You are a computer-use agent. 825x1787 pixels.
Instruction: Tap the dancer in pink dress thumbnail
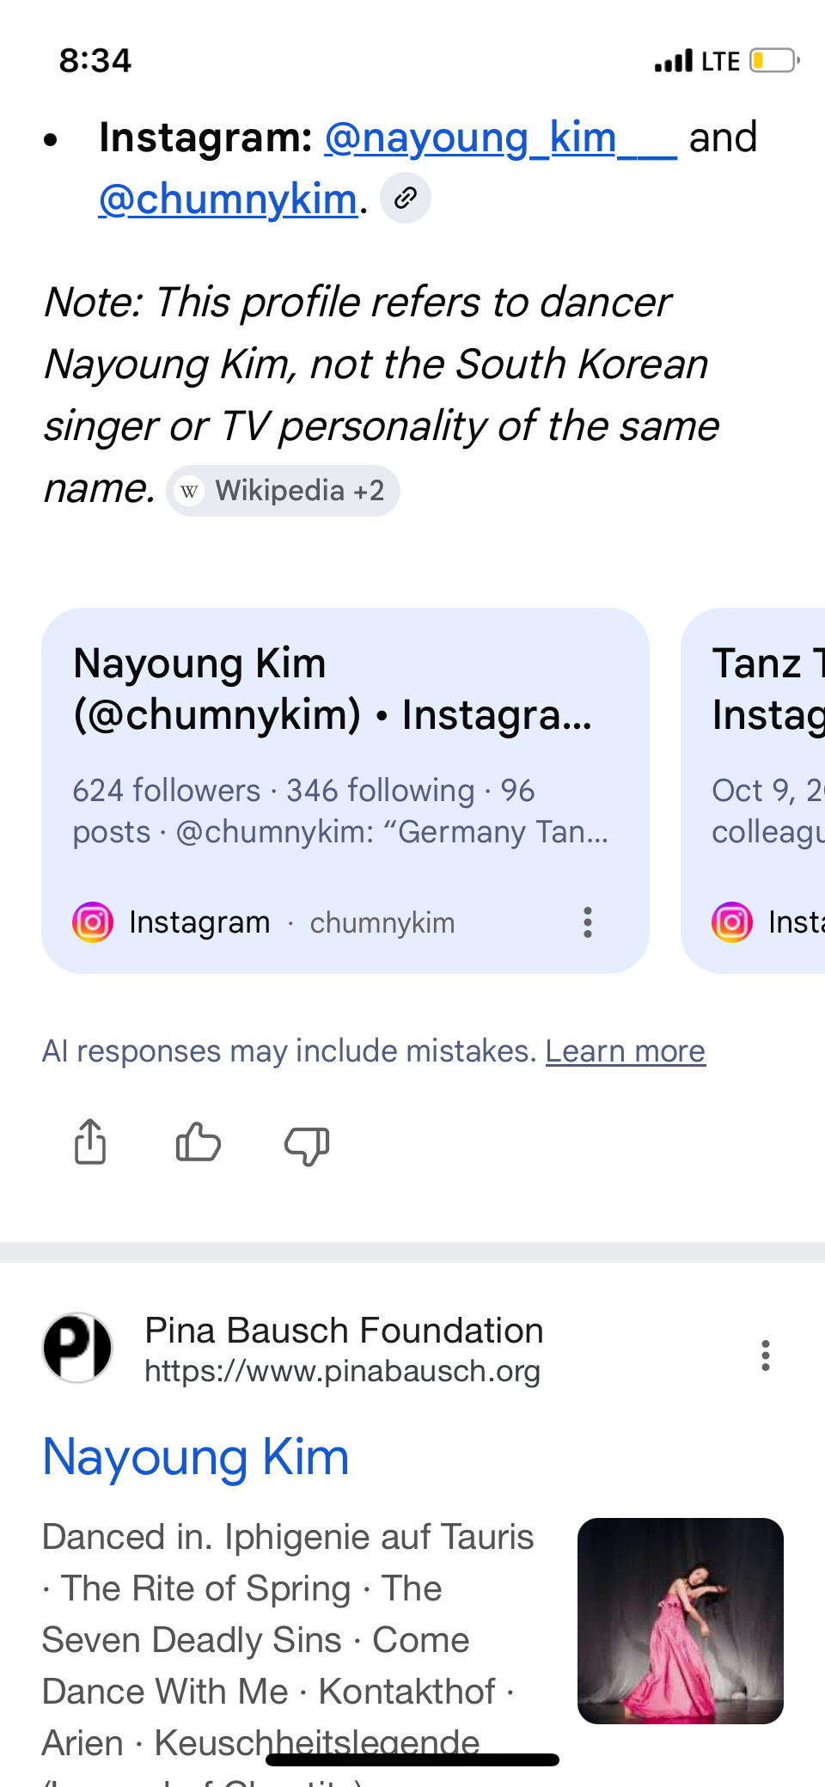681,1621
